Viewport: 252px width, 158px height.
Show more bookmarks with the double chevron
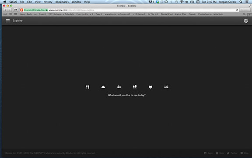tap(244, 14)
